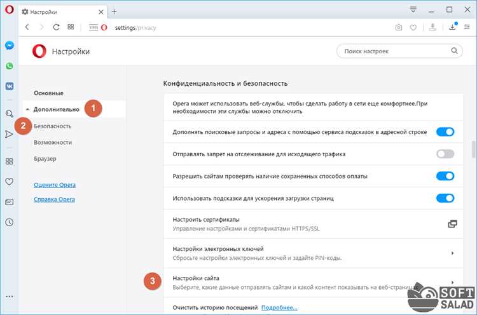The width and height of the screenshot is (477, 315).
Task: Click the settings/privacy address bar
Action: 135,28
